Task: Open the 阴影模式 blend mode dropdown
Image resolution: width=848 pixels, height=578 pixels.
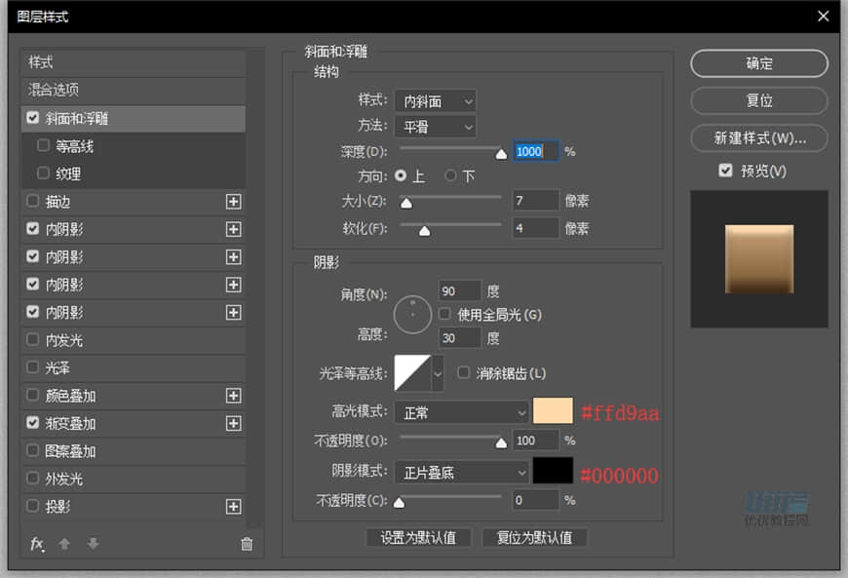Action: click(x=461, y=472)
